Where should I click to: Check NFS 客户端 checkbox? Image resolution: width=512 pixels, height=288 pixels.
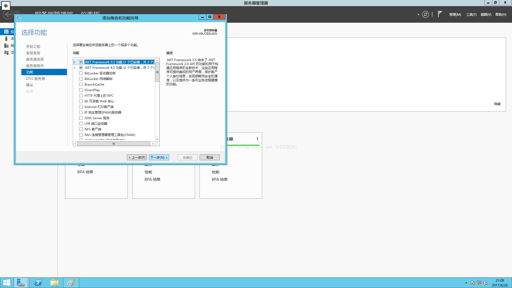click(x=81, y=129)
